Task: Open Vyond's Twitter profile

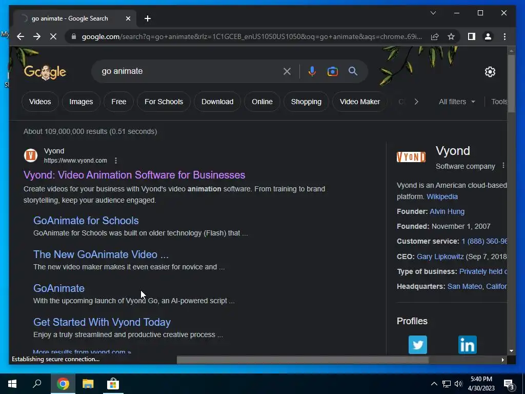Action: 418,344
